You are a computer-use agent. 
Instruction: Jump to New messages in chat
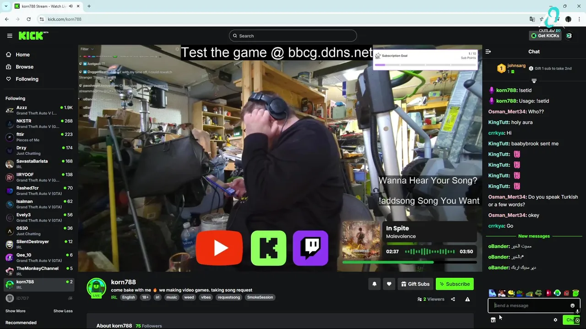point(534,236)
